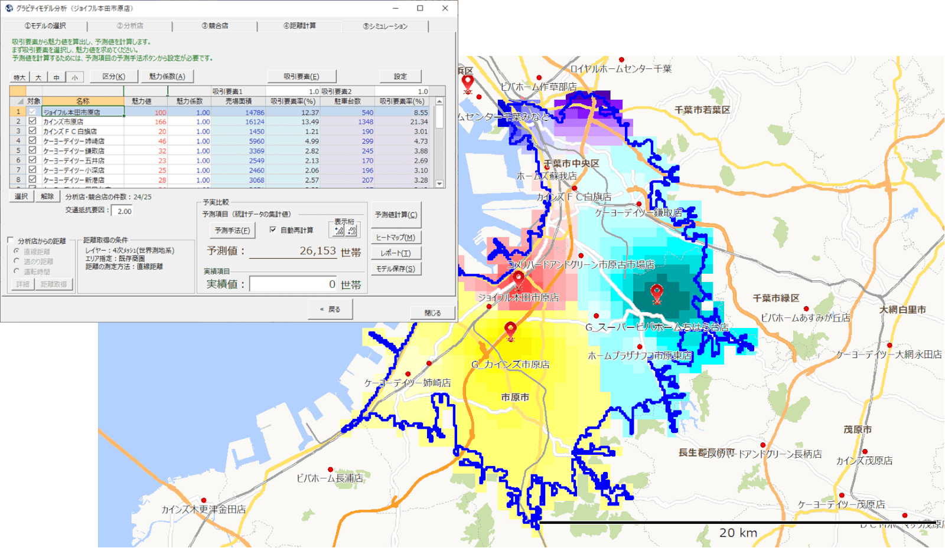The height and width of the screenshot is (548, 945).
Task: Select the 大 font size button
Action: pos(38,77)
